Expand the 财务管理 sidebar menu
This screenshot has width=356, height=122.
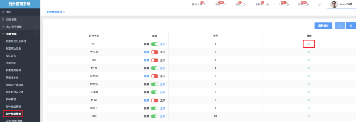tap(20, 20)
